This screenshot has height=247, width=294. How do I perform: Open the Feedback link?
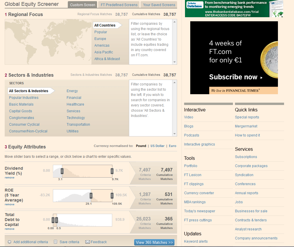click(x=99, y=242)
